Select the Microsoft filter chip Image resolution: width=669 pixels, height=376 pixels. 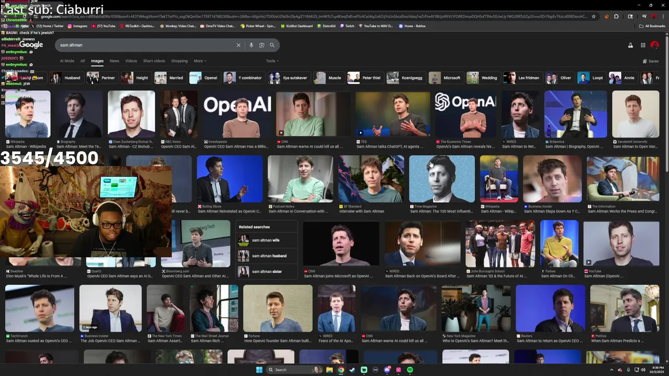point(446,78)
